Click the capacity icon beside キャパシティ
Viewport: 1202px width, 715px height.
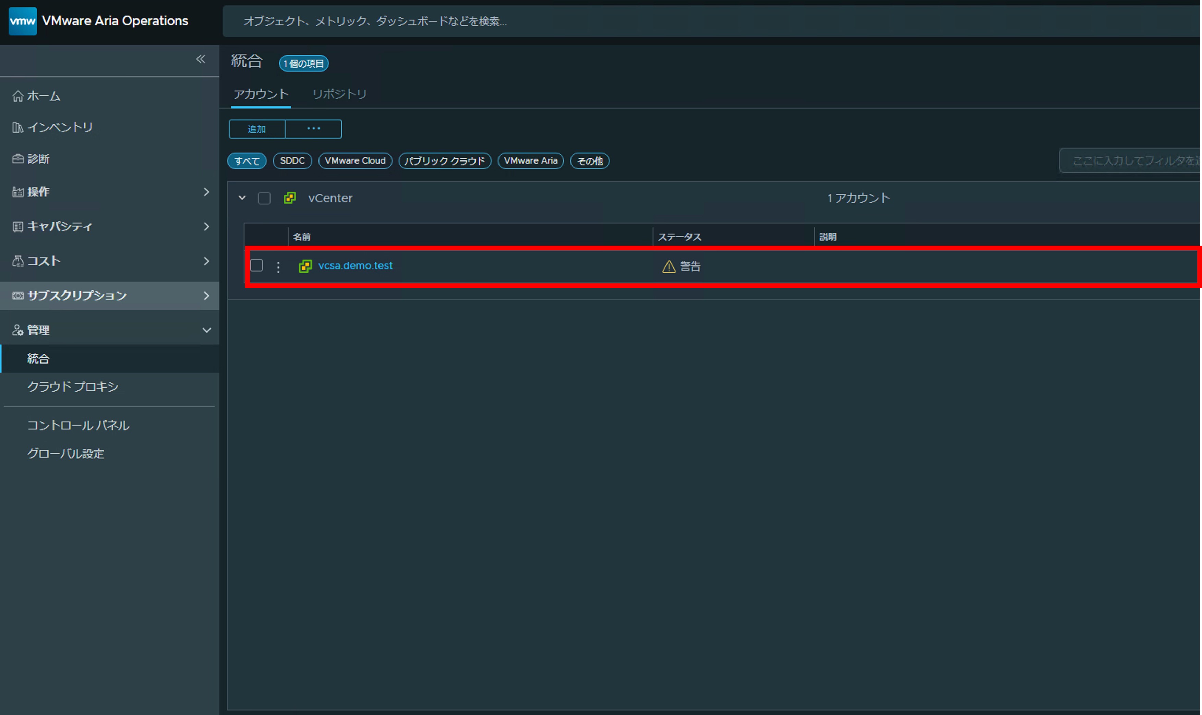[18, 226]
